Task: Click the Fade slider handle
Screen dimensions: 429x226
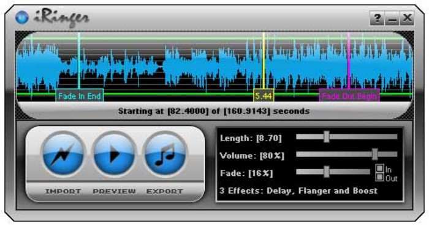Action: (x=326, y=172)
